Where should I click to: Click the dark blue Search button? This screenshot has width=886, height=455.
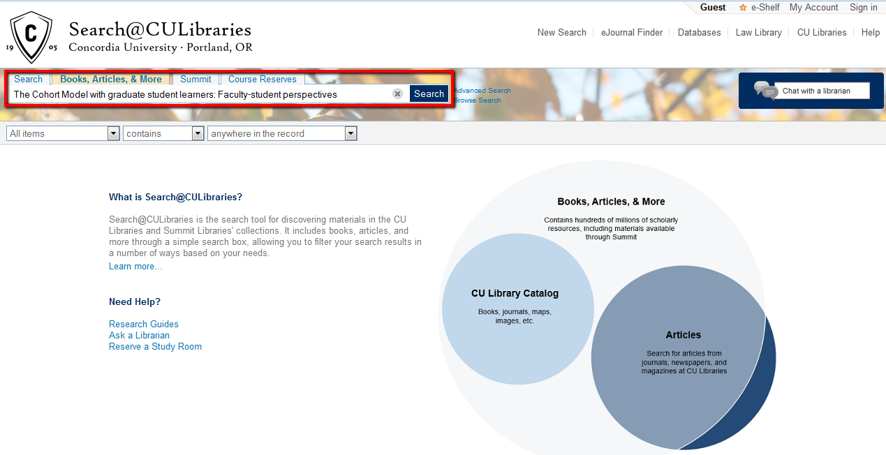[x=429, y=94]
